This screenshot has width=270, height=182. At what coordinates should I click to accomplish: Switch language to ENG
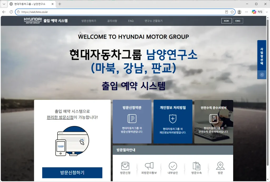(238, 21)
